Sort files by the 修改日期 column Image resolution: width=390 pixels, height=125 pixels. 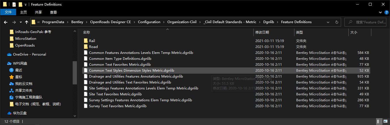click(262, 32)
